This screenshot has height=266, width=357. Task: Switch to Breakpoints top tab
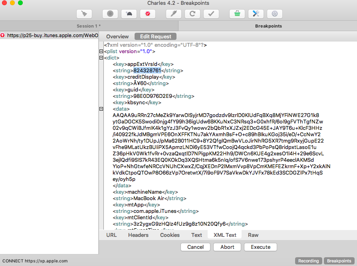[x=268, y=26]
